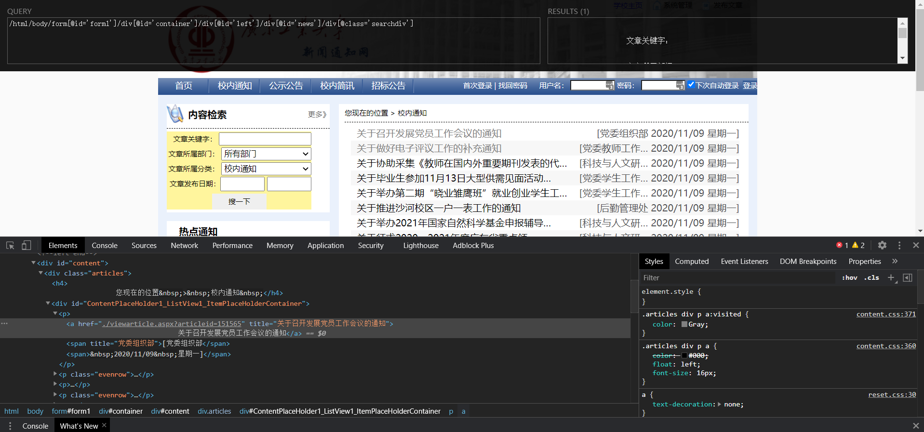
Task: Toggle the .cls class editor
Action: 871,278
